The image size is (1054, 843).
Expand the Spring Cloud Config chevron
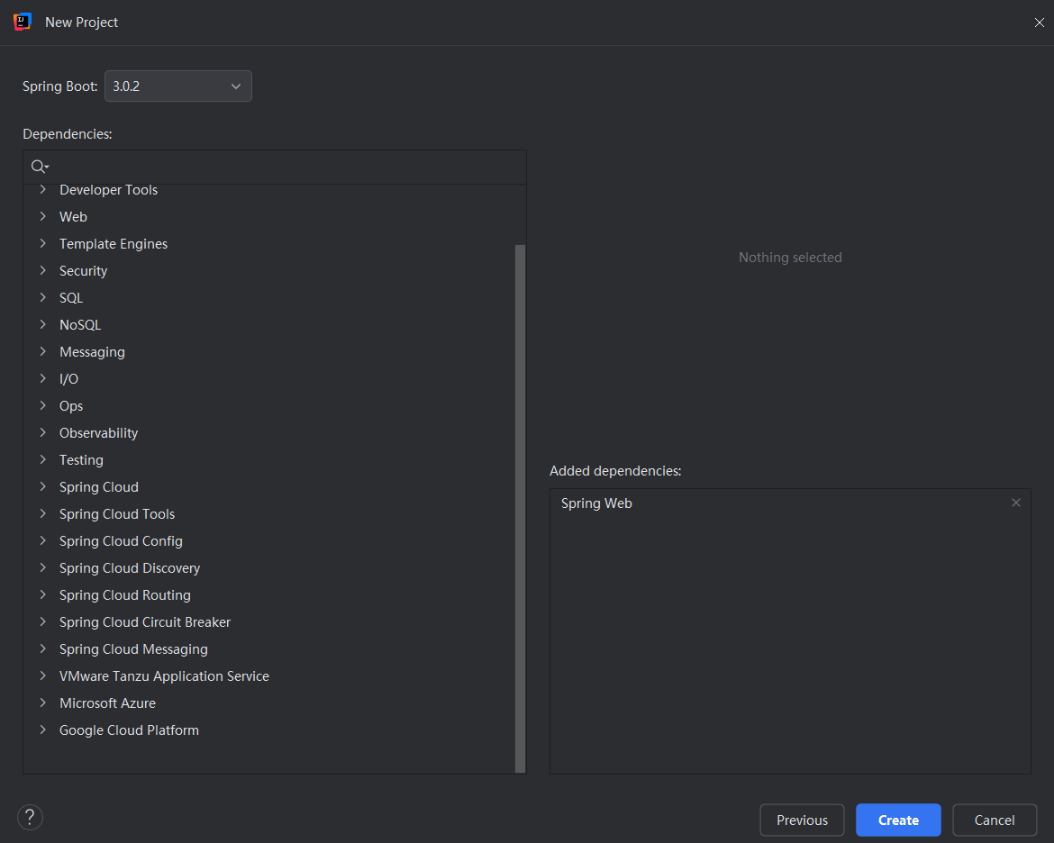(x=43, y=540)
